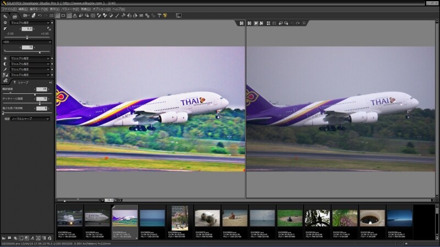Open the dropdown arrow ending the right preview toolbar
The image size is (440, 247).
pyautogui.click(x=304, y=23)
